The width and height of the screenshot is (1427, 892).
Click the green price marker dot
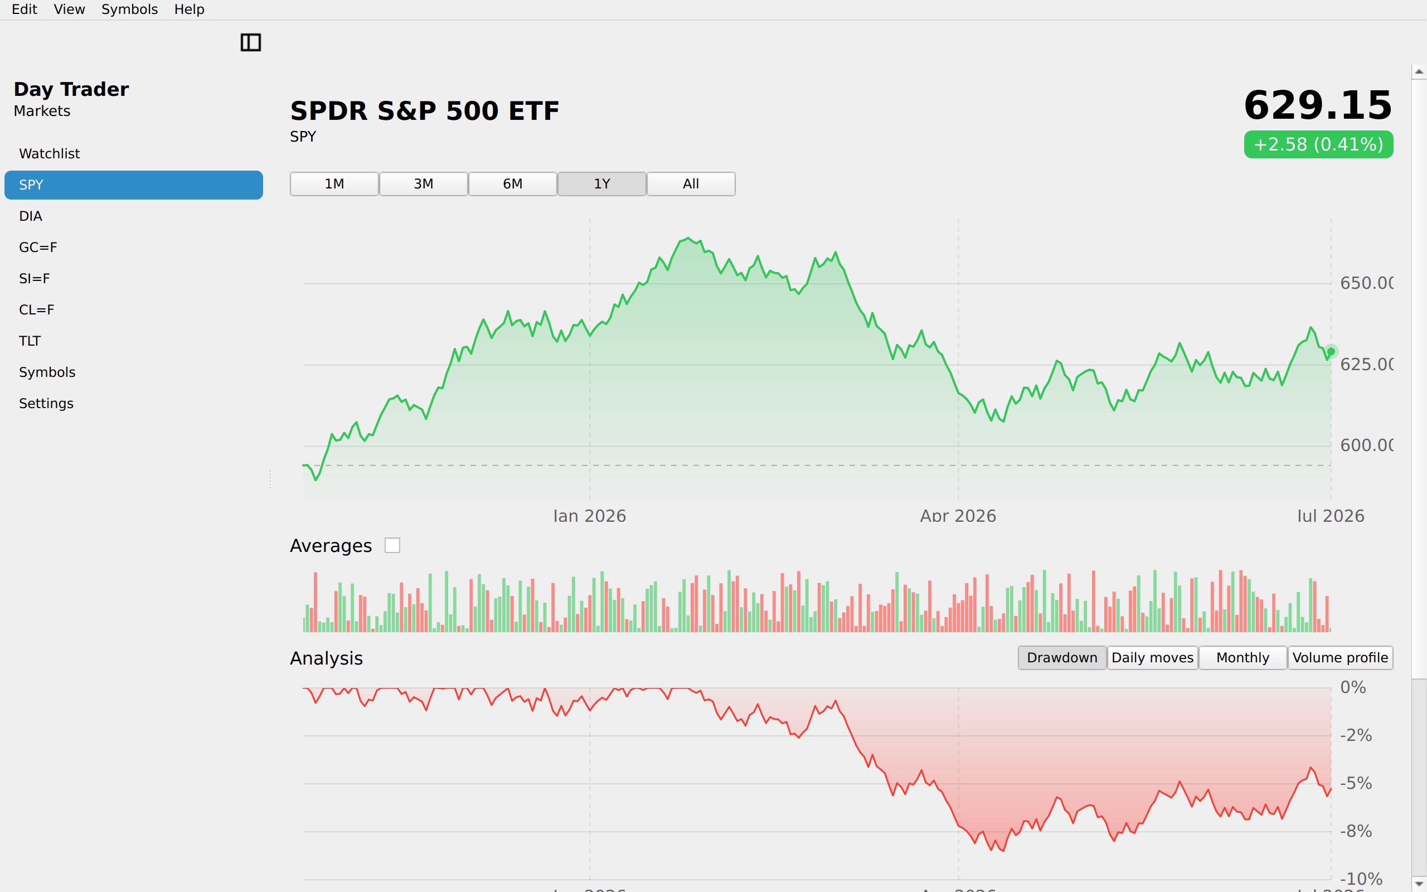point(1331,352)
